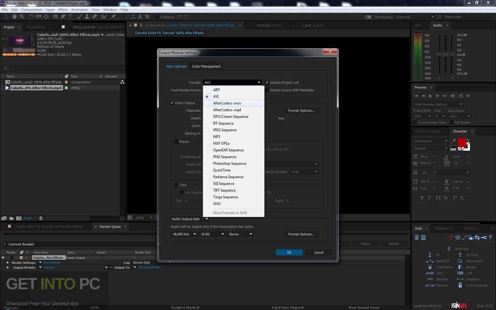Open the Format dropdown showing AVI
Image resolution: width=496 pixels, height=310 pixels.
232,82
